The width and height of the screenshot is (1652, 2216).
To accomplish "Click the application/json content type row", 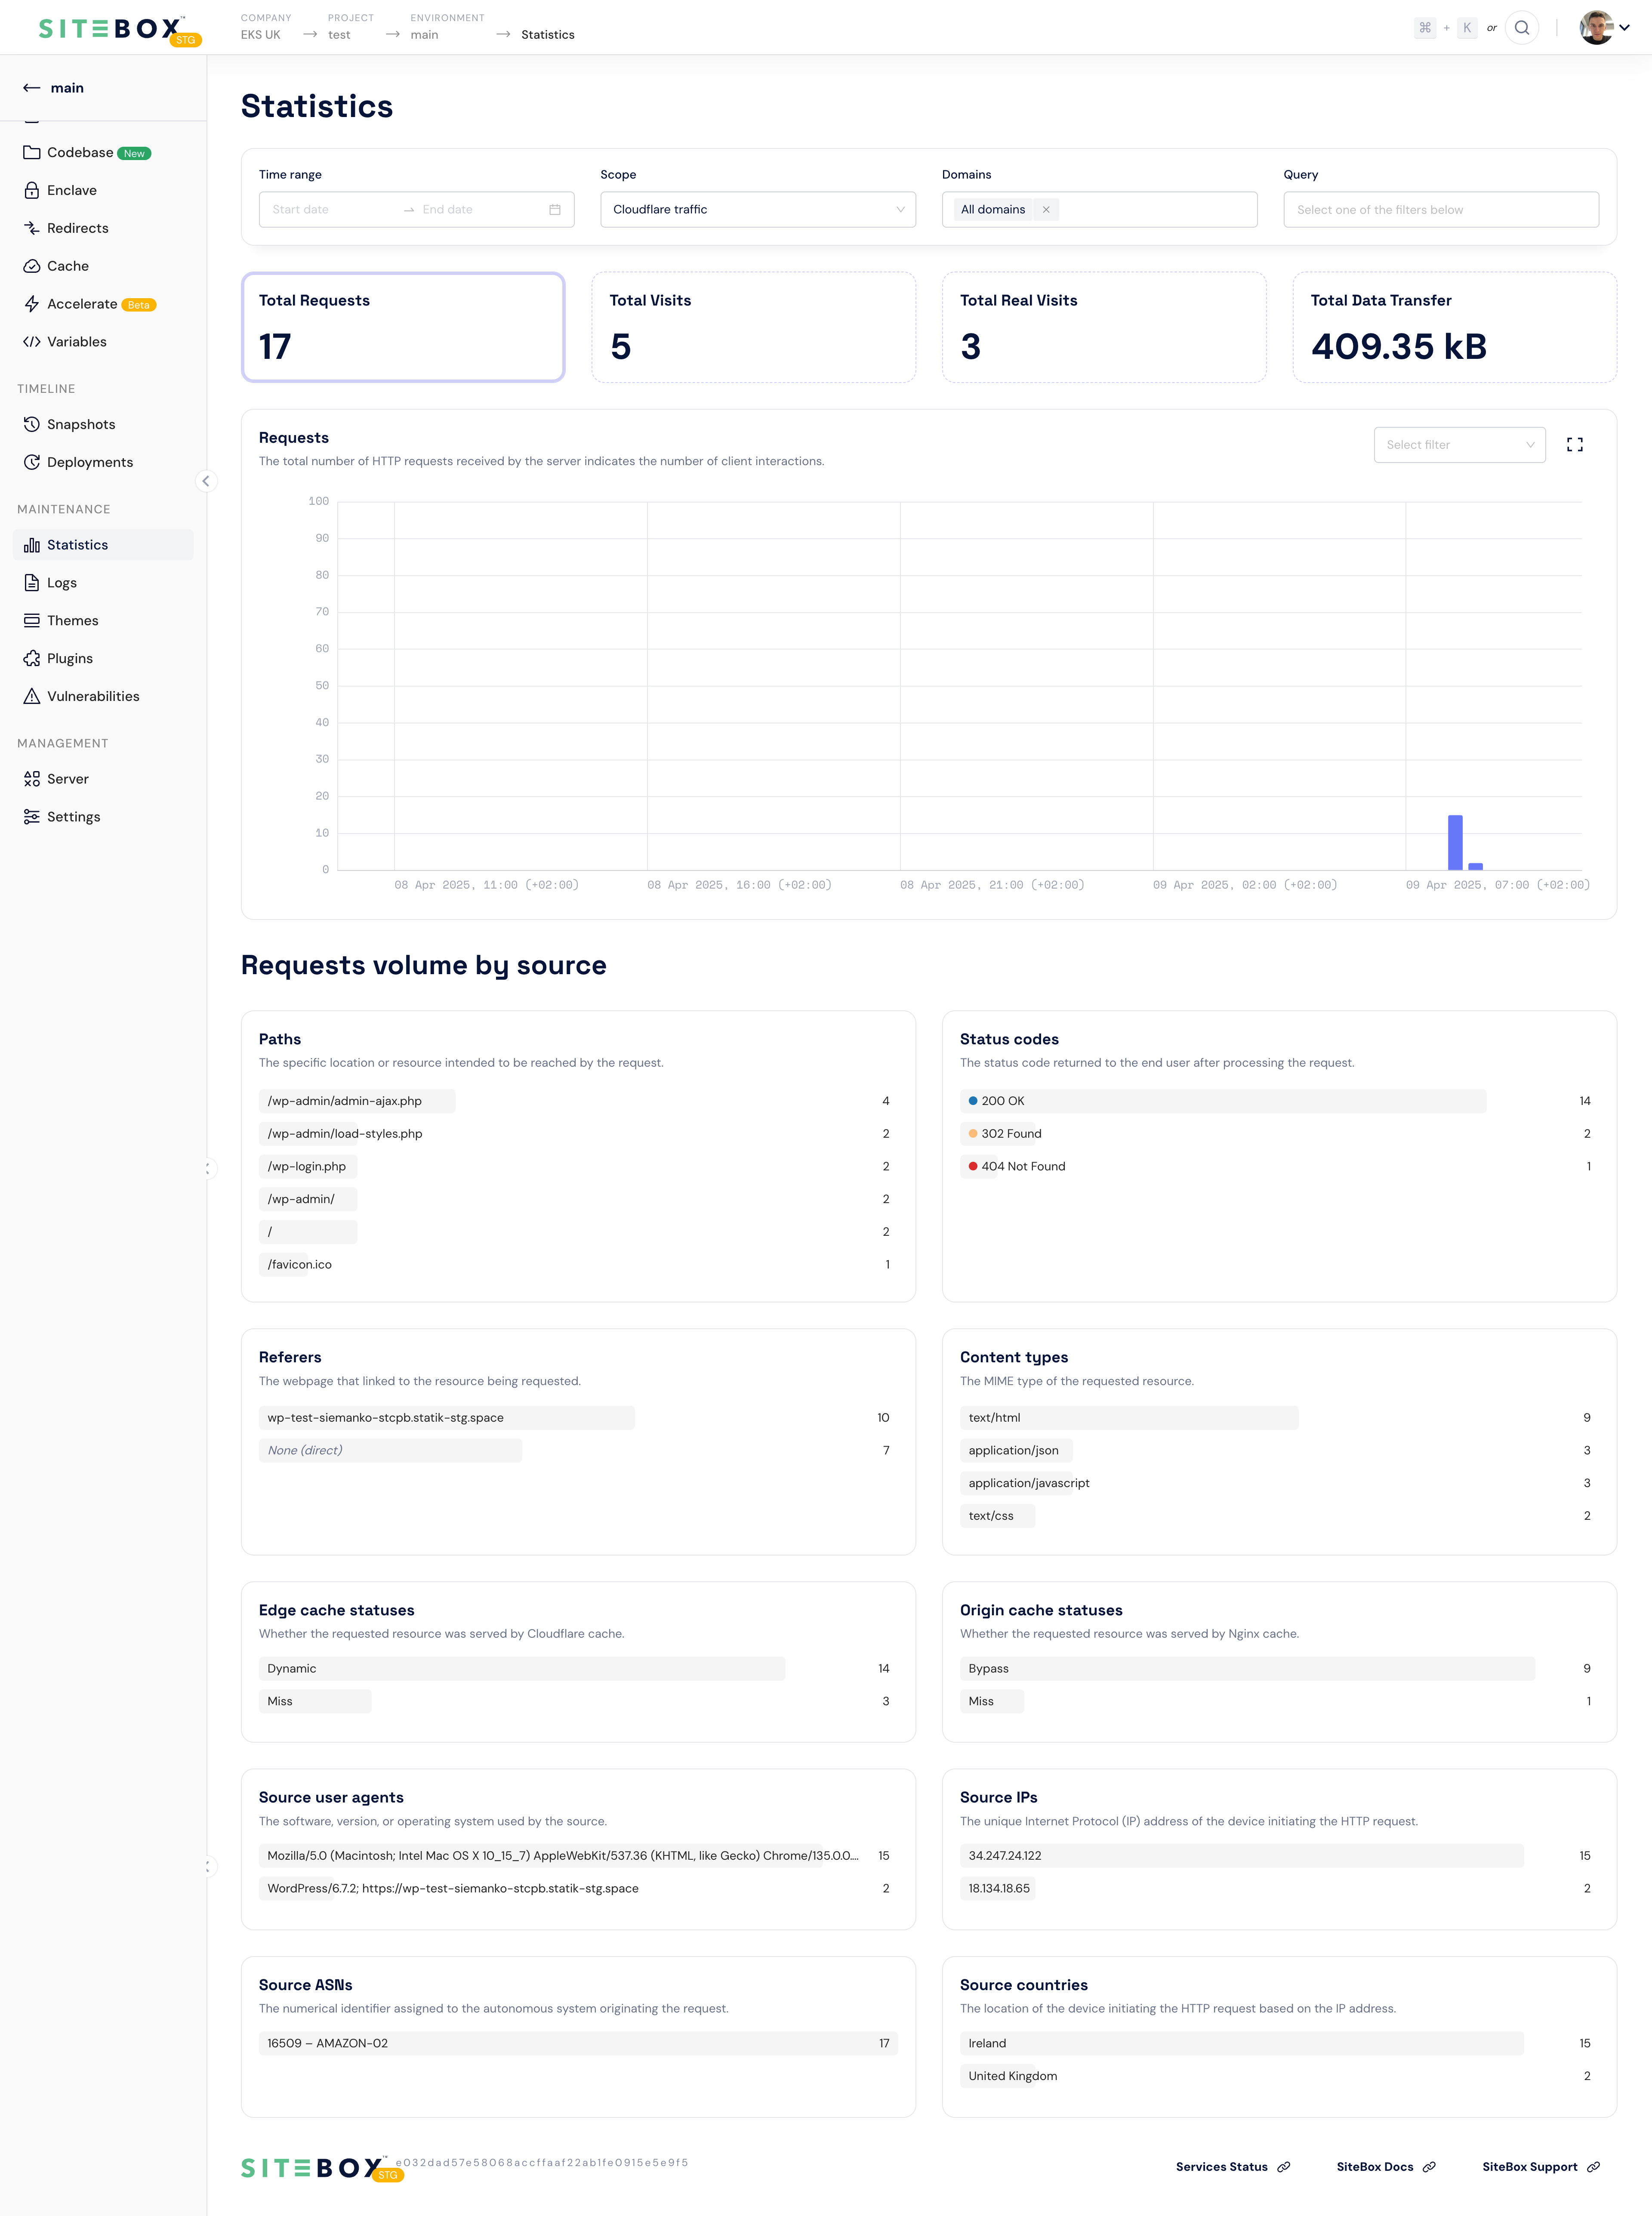I will [1279, 1451].
